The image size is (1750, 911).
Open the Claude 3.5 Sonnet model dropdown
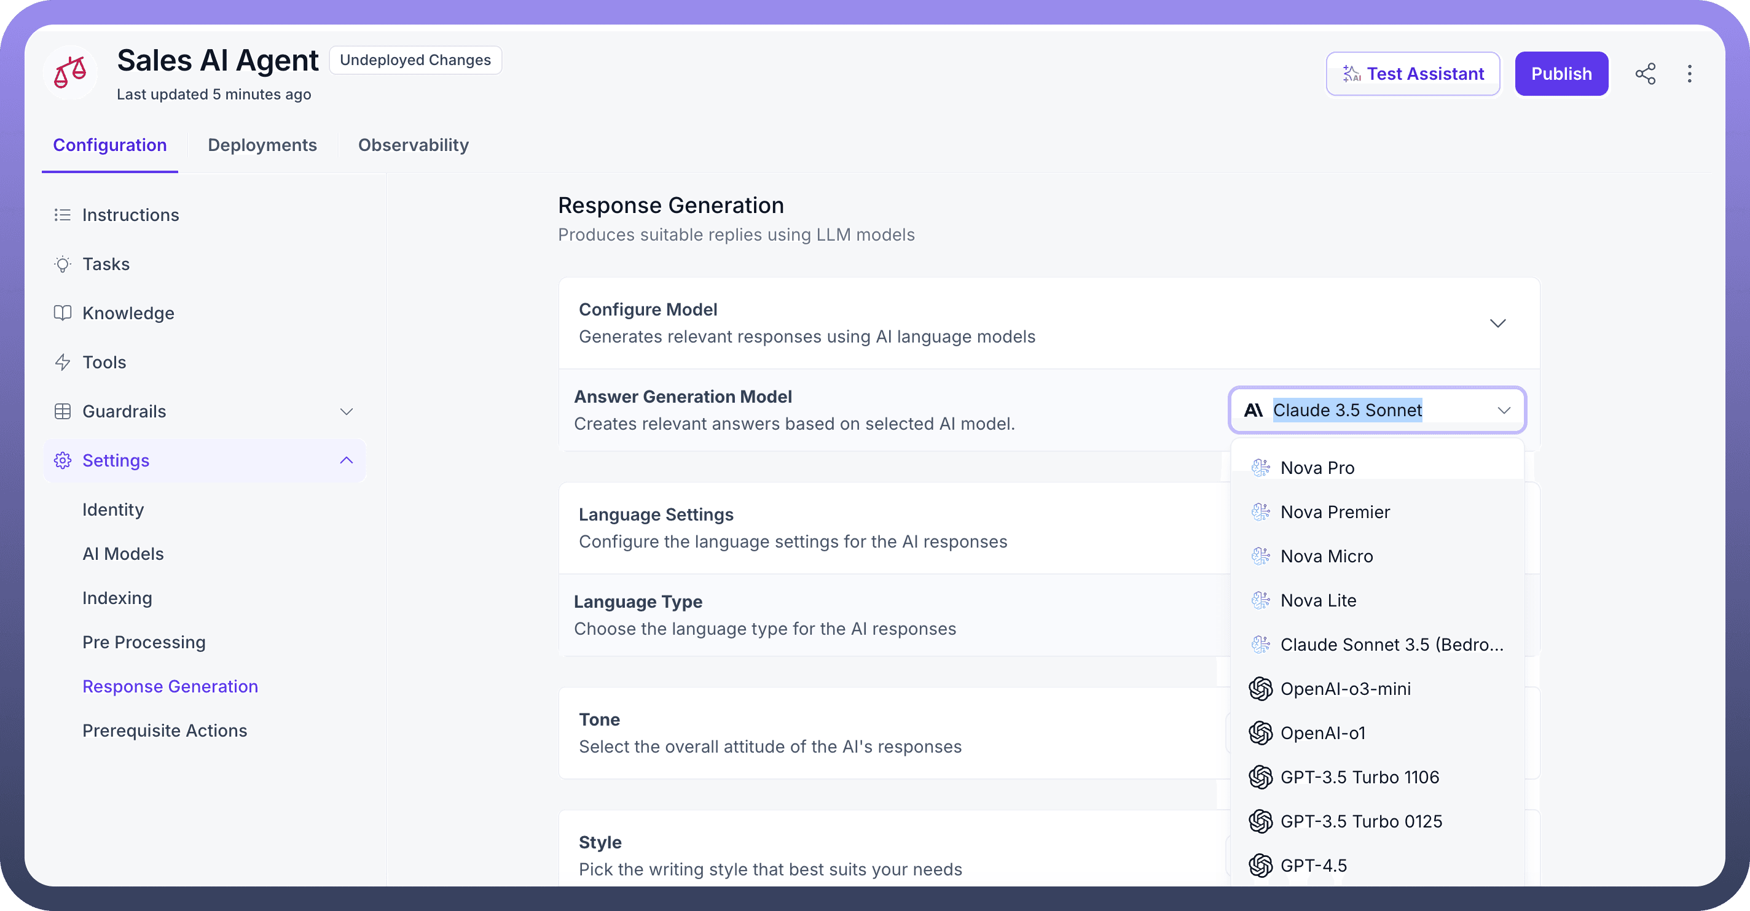[1377, 410]
